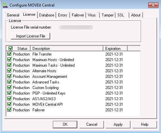Click 'Production' status in Account Management row

point(21,77)
